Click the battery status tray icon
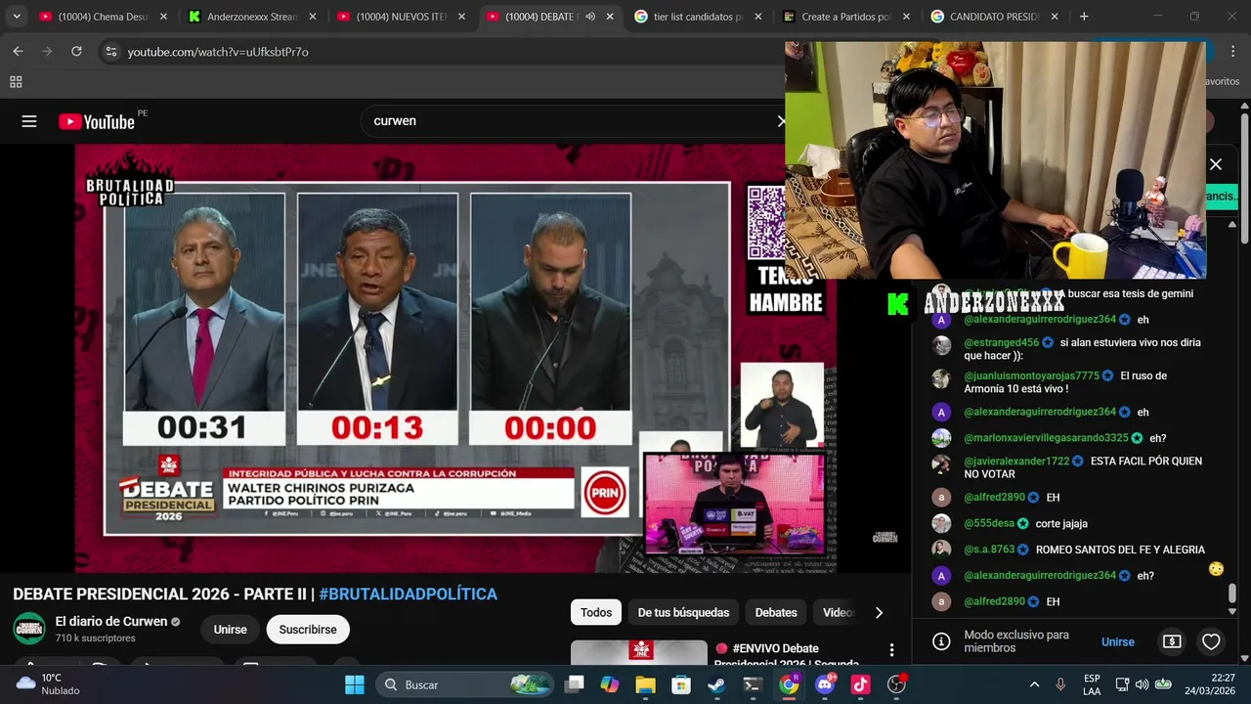This screenshot has height=704, width=1251. tap(1163, 684)
